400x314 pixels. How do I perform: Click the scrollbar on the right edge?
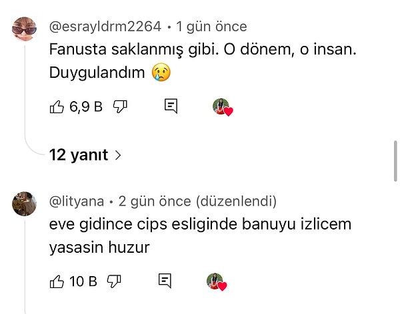(x=395, y=158)
